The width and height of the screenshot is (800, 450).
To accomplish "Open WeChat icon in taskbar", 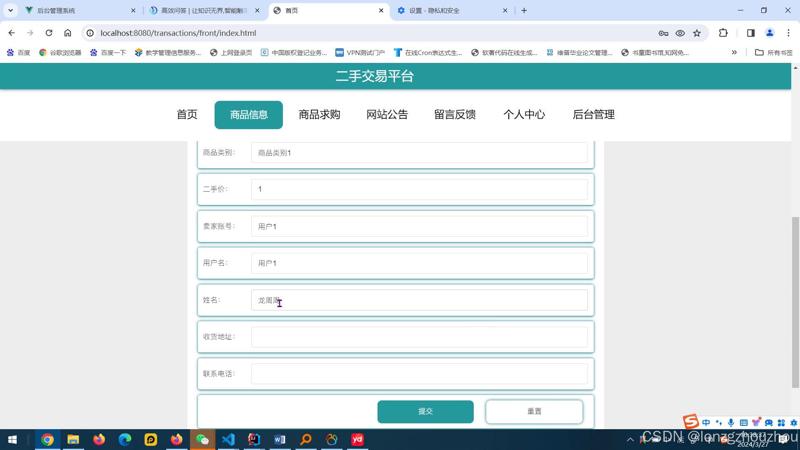I will pyautogui.click(x=202, y=440).
